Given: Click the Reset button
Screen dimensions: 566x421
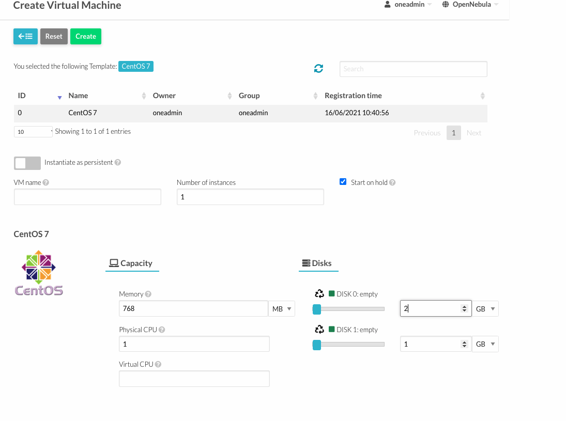Looking at the screenshot, I should pyautogui.click(x=54, y=36).
